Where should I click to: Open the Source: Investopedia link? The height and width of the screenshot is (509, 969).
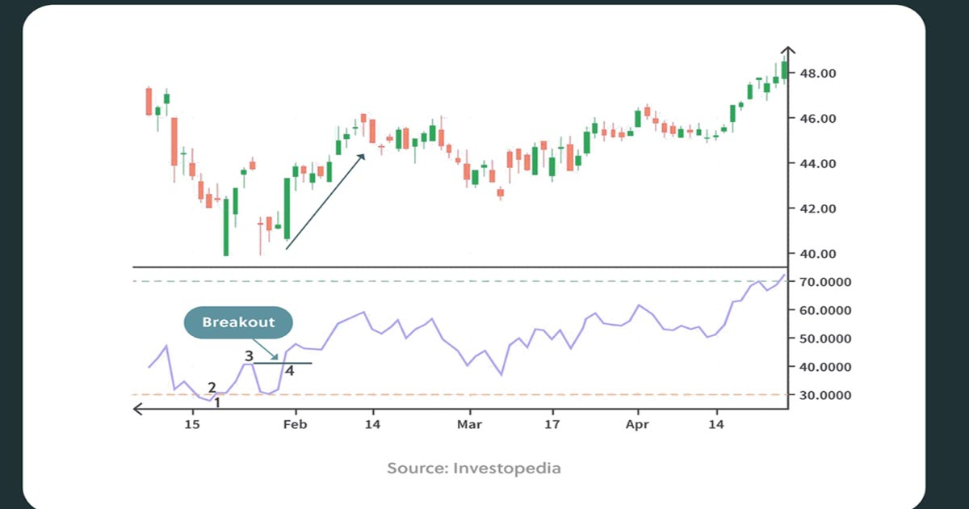(475, 467)
